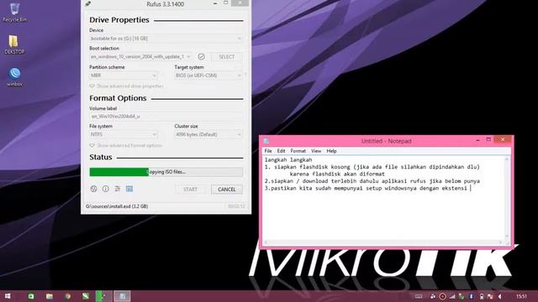Open the DEKSTOP folder icon
Viewport: 538px width, 302px height.
pyautogui.click(x=14, y=44)
